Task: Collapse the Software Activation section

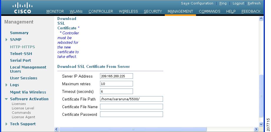Action: coord(6,99)
